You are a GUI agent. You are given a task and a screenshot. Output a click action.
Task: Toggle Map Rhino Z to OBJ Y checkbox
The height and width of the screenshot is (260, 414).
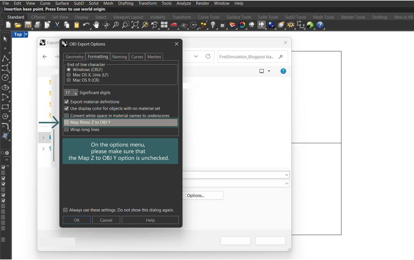pyautogui.click(x=67, y=122)
